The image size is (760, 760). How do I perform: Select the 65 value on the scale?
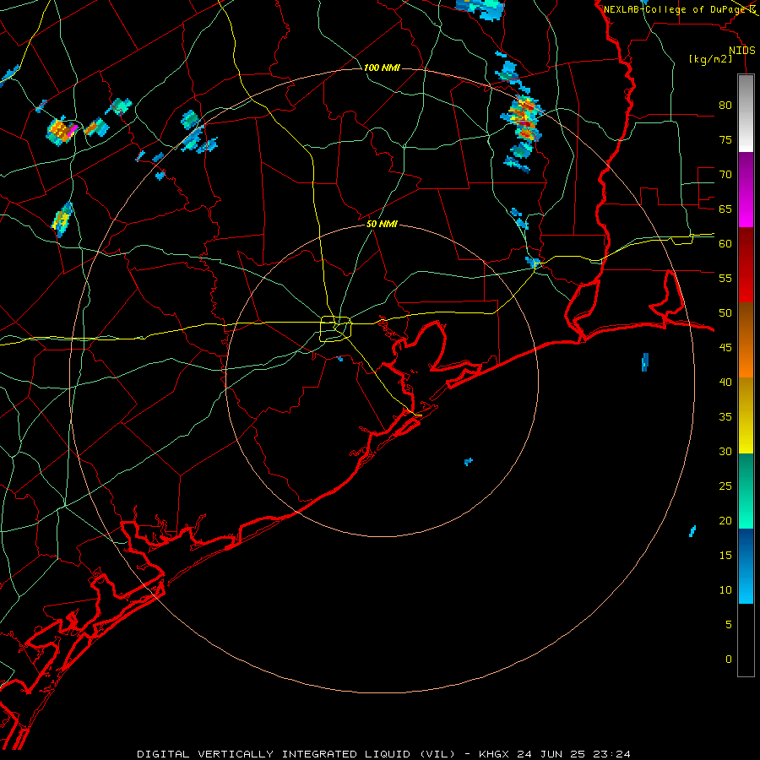[x=725, y=209]
